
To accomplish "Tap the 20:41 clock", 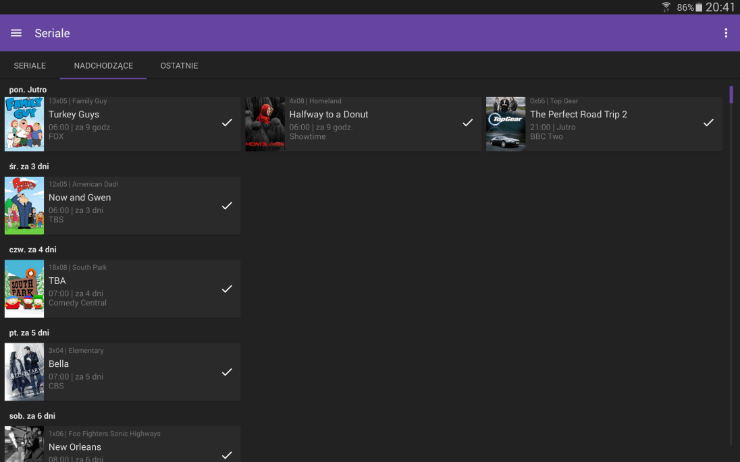I will [720, 7].
